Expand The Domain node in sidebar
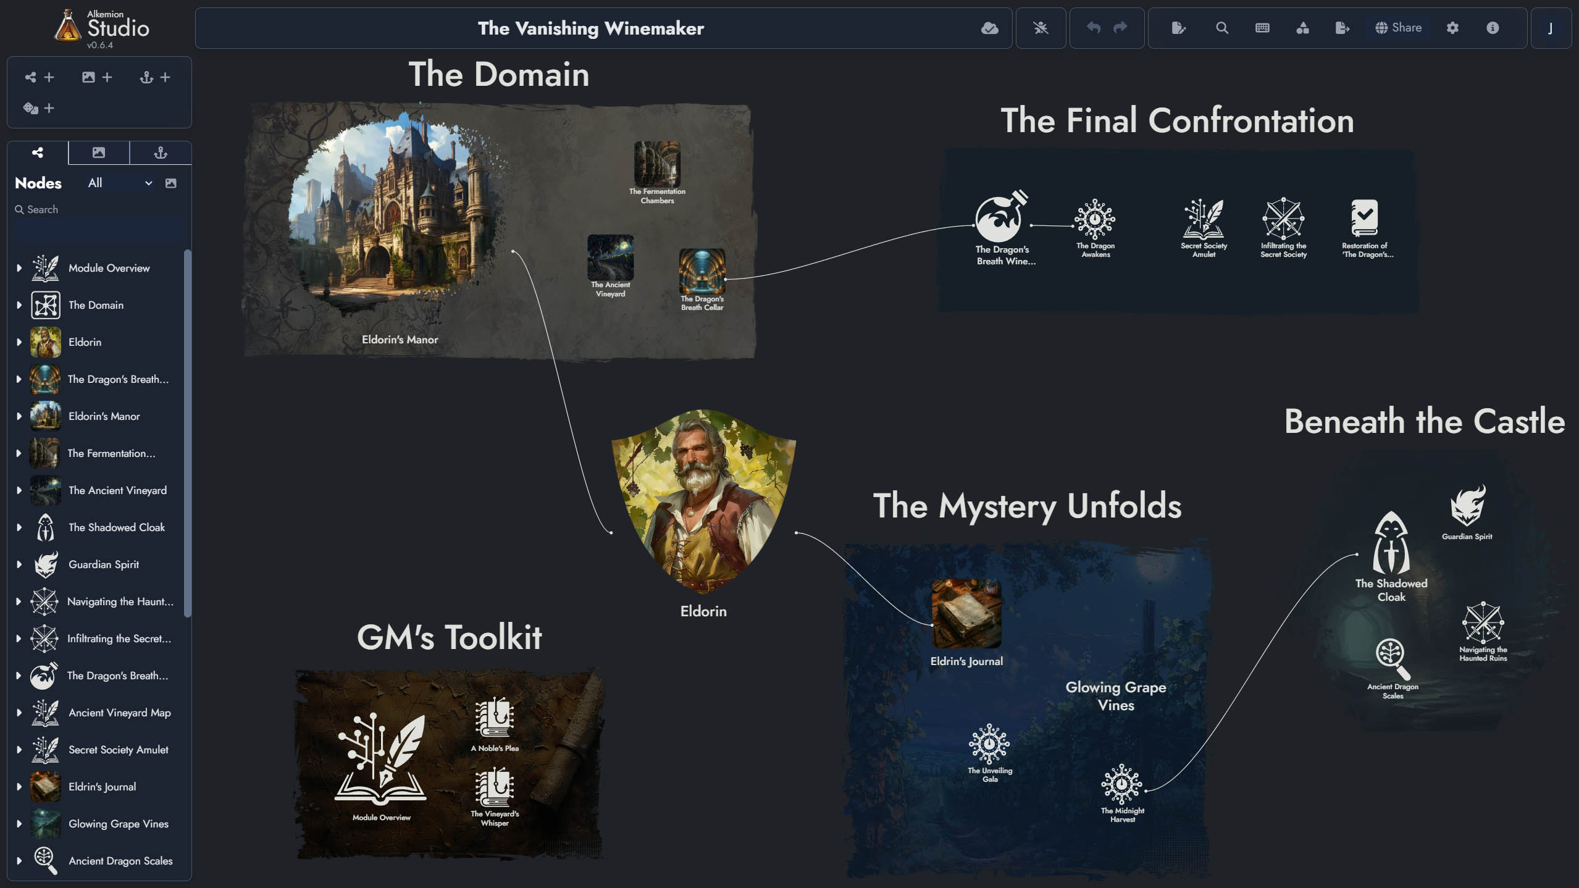Screen dimensions: 1579x888 19,304
